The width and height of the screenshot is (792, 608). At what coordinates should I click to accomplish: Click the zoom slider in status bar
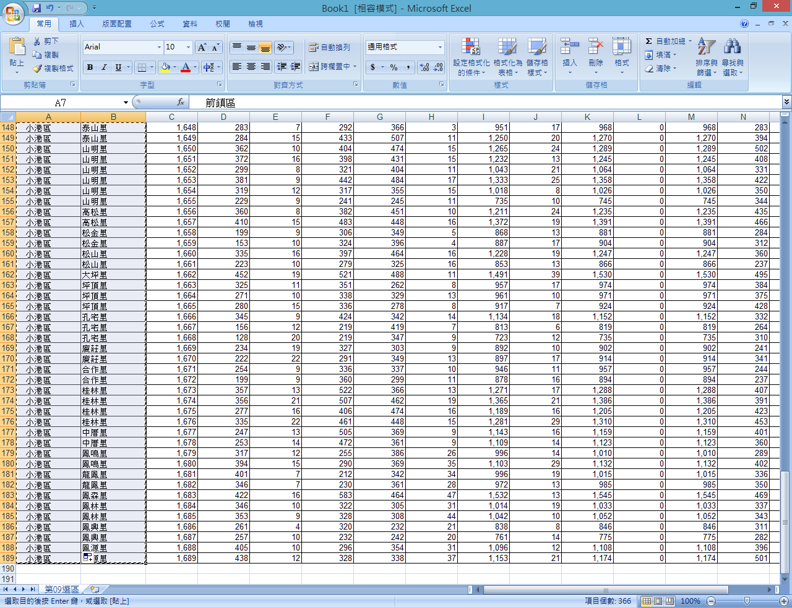point(747,601)
